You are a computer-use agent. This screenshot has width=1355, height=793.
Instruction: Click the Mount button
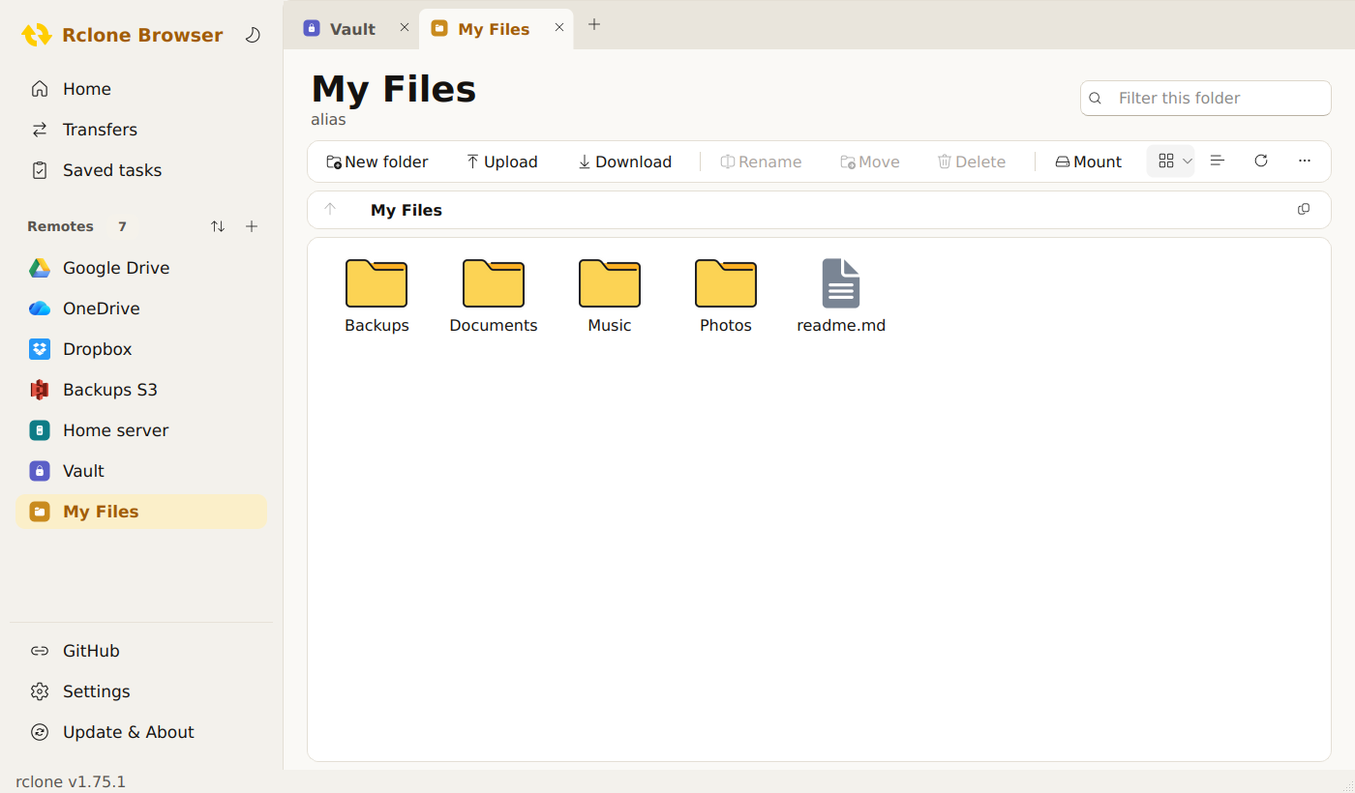coord(1089,162)
